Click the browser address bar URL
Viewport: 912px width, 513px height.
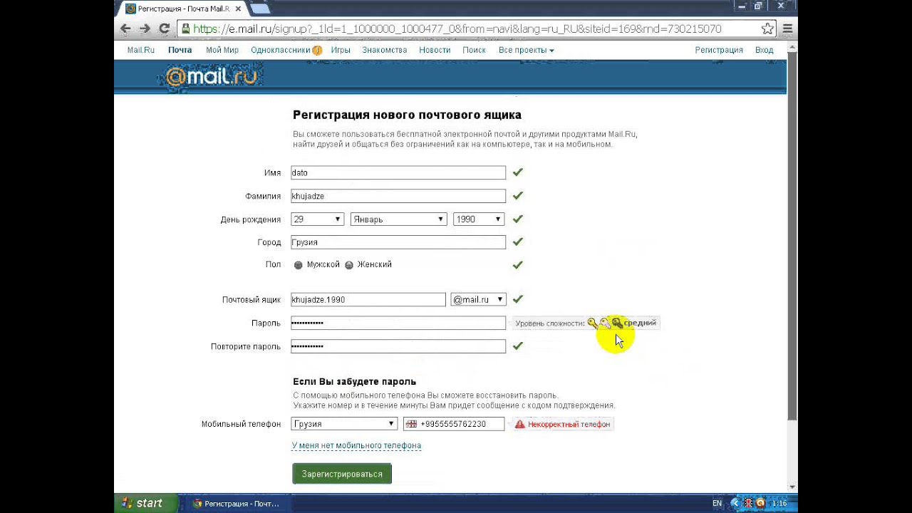coord(457,29)
